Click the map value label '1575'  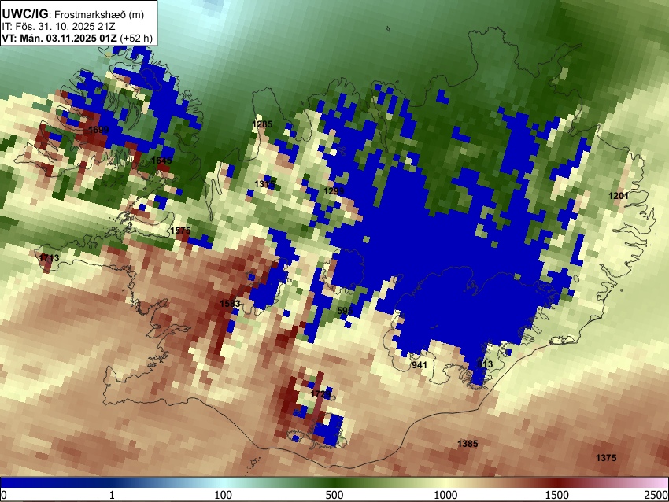(180, 231)
